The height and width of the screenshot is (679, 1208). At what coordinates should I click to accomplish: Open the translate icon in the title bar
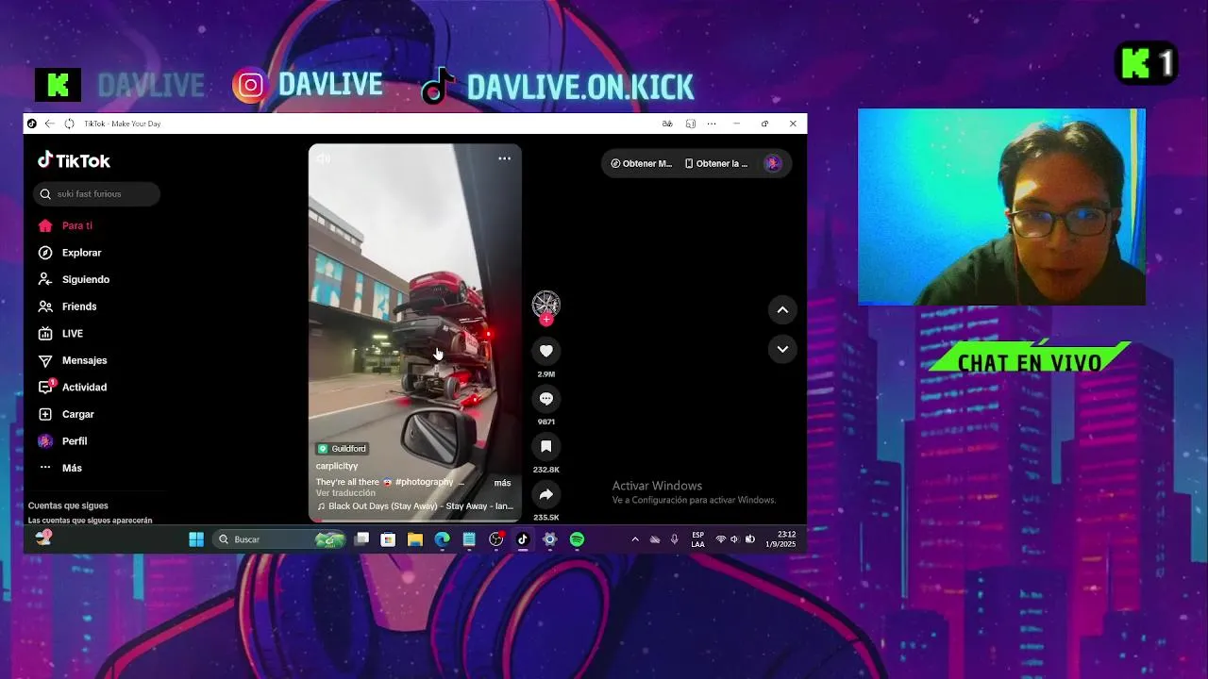tap(667, 124)
